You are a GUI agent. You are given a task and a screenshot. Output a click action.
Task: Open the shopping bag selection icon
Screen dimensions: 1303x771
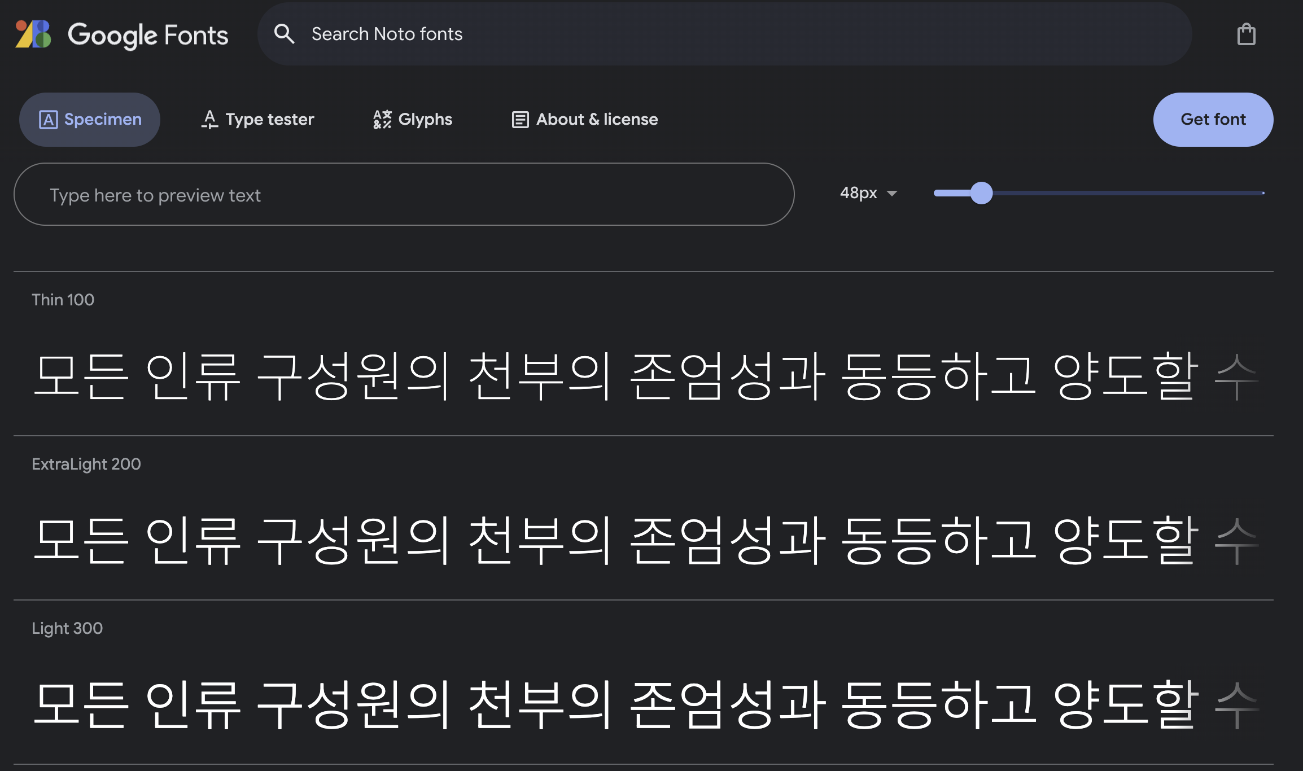(x=1246, y=34)
